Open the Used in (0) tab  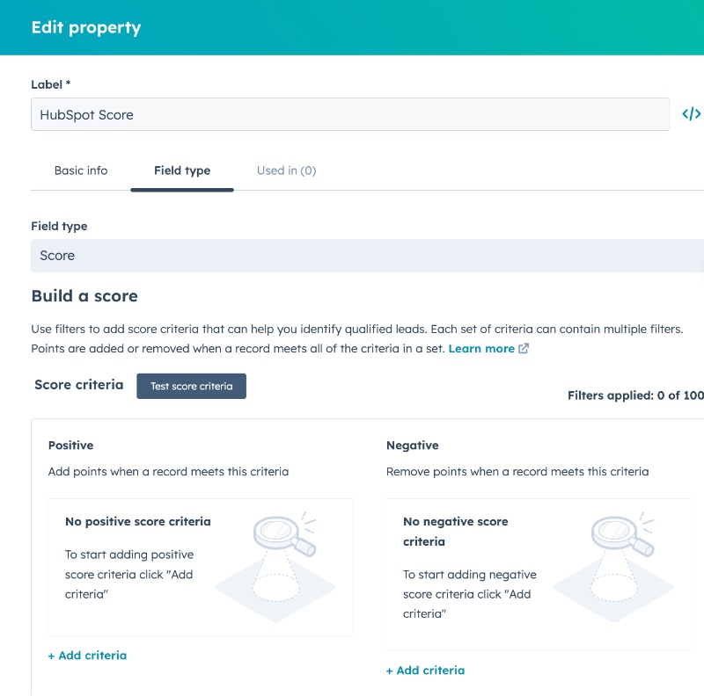tap(287, 170)
